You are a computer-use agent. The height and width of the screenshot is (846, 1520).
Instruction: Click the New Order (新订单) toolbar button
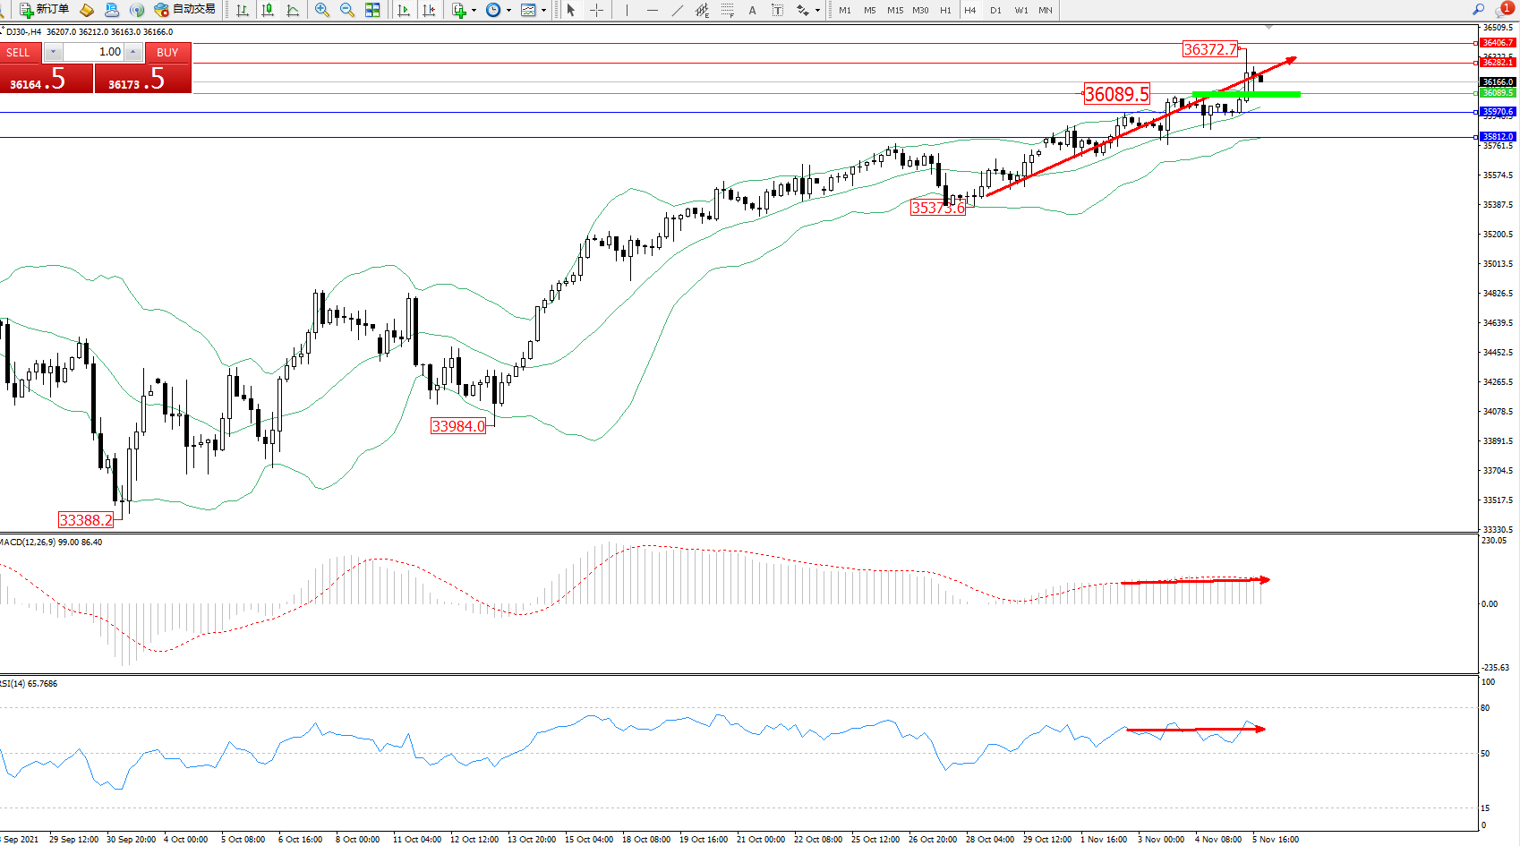click(44, 10)
